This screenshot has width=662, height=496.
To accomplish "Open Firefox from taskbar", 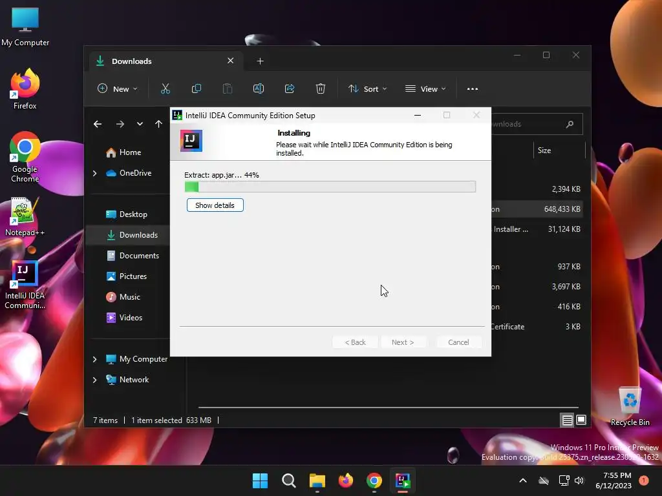I will [346, 480].
